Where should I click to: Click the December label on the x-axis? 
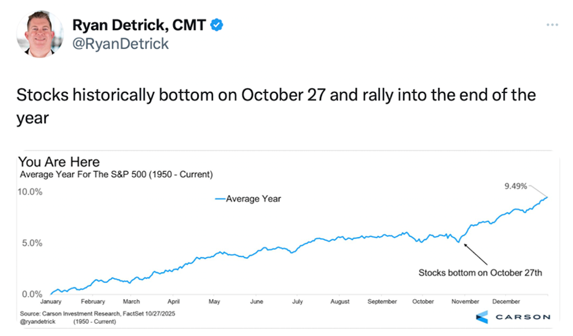[506, 302]
